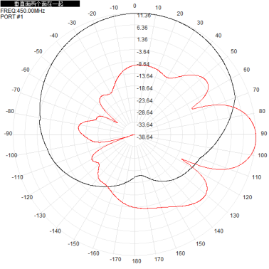Image resolution: width=269 pixels, height=269 pixels.
Task: Click the positive 80 degree angle label
Action: 262,111
